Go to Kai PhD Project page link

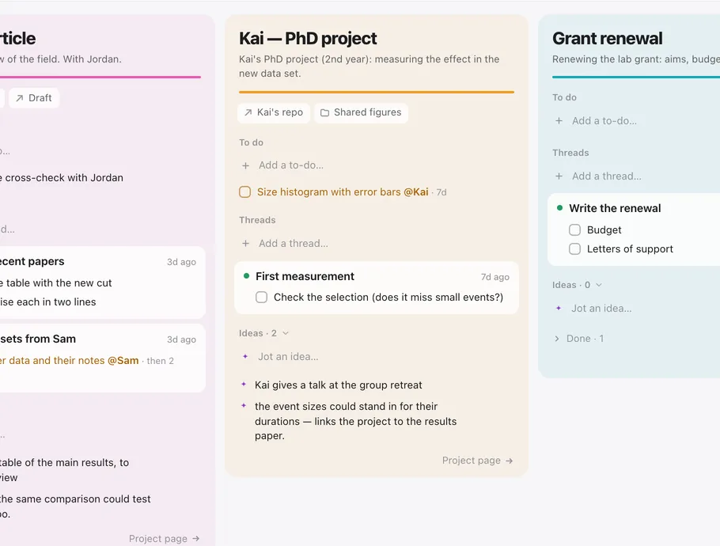click(x=477, y=461)
